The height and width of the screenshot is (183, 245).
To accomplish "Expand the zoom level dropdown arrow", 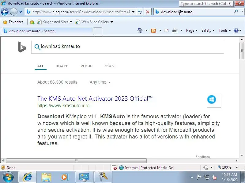I will click(237, 167).
